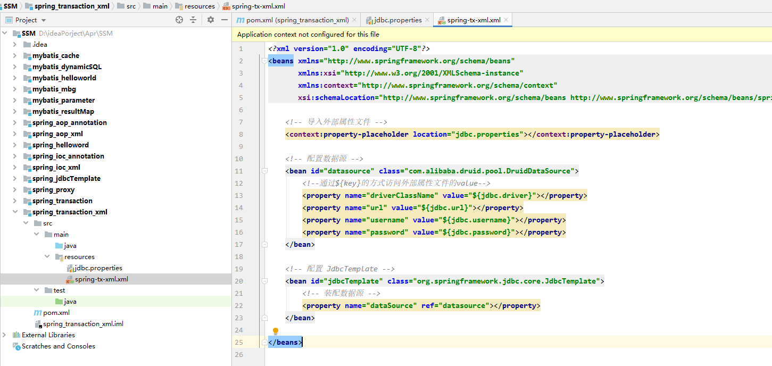Image resolution: width=772 pixels, height=366 pixels.
Task: Click fold end marker at line 17
Action: coord(264,245)
